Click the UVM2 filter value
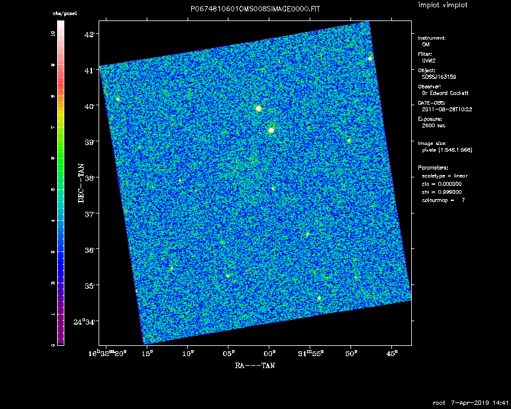The width and height of the screenshot is (511, 409). pos(430,61)
